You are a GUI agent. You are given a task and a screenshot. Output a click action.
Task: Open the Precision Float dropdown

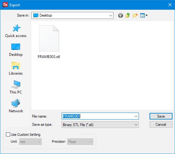pyautogui.click(x=80, y=142)
